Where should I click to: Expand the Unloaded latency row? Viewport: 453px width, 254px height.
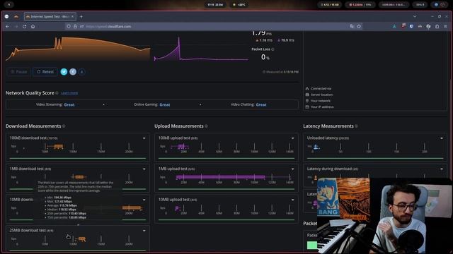(442, 138)
